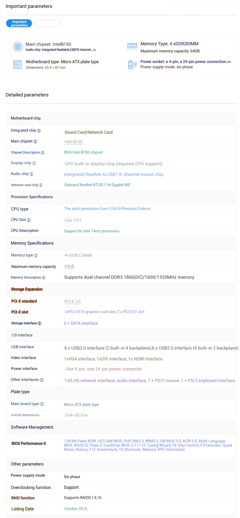Select the empty tab pill beside Important parameters
Viewport: 240px width, 518px height.
(x=48, y=23)
